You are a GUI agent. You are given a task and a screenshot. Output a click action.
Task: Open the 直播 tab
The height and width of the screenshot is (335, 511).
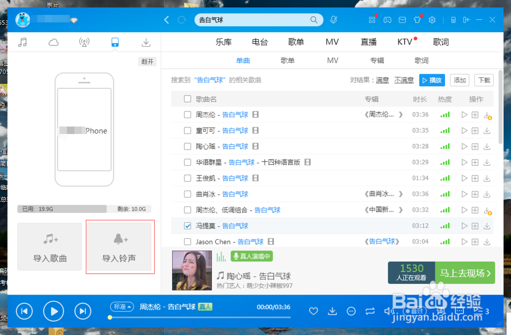(x=368, y=42)
